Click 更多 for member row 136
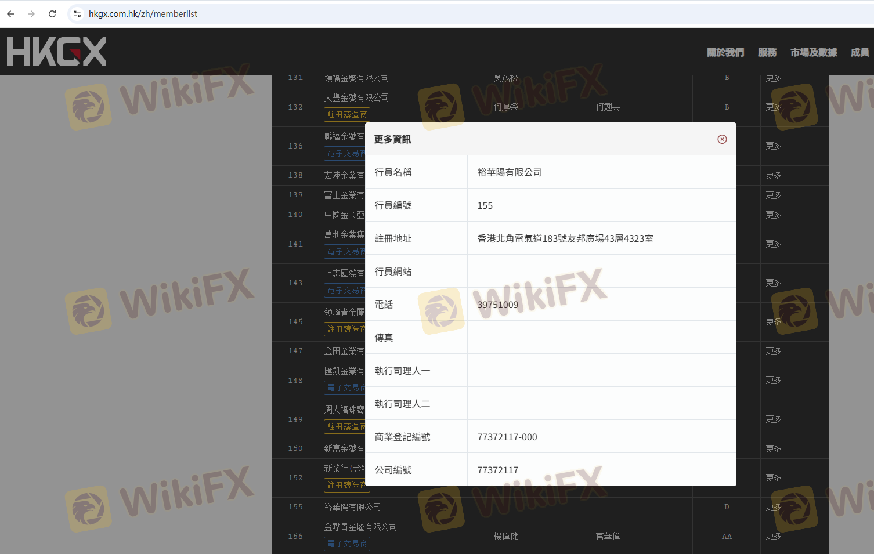 click(x=774, y=146)
